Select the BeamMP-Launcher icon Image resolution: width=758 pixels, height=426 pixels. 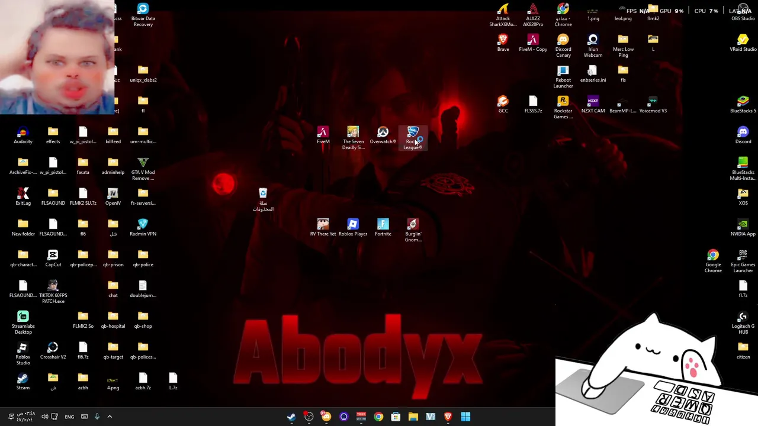(623, 104)
